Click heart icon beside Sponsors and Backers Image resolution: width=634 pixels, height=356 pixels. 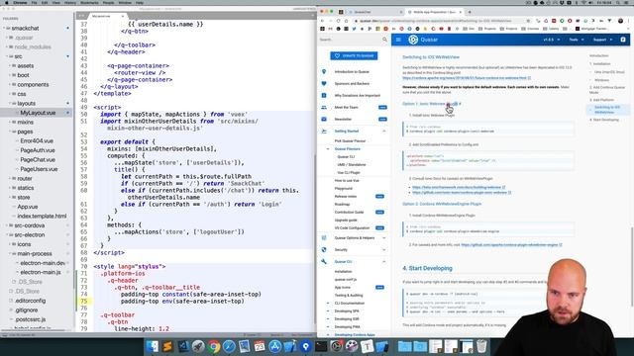point(324,83)
